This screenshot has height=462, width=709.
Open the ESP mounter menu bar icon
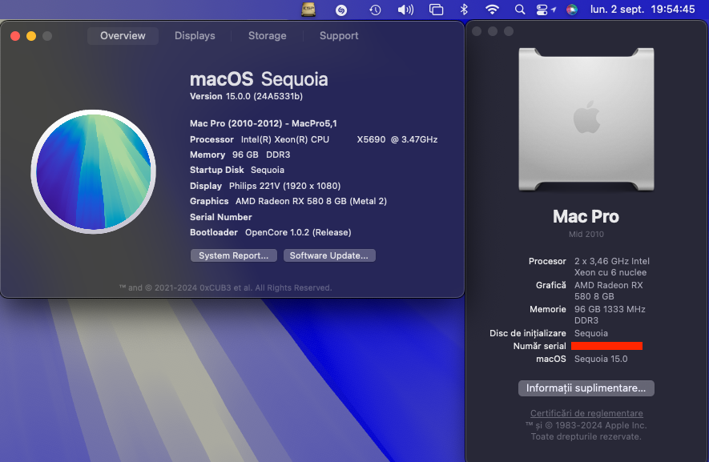coord(308,10)
